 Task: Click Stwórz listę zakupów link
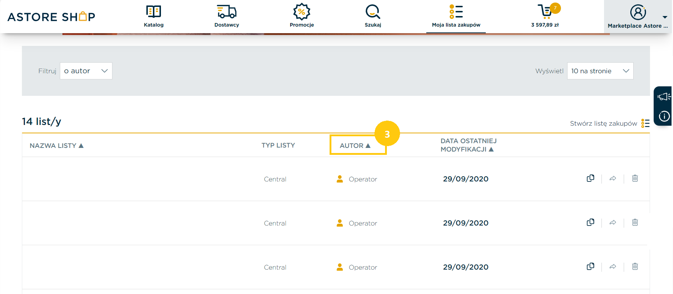point(603,124)
